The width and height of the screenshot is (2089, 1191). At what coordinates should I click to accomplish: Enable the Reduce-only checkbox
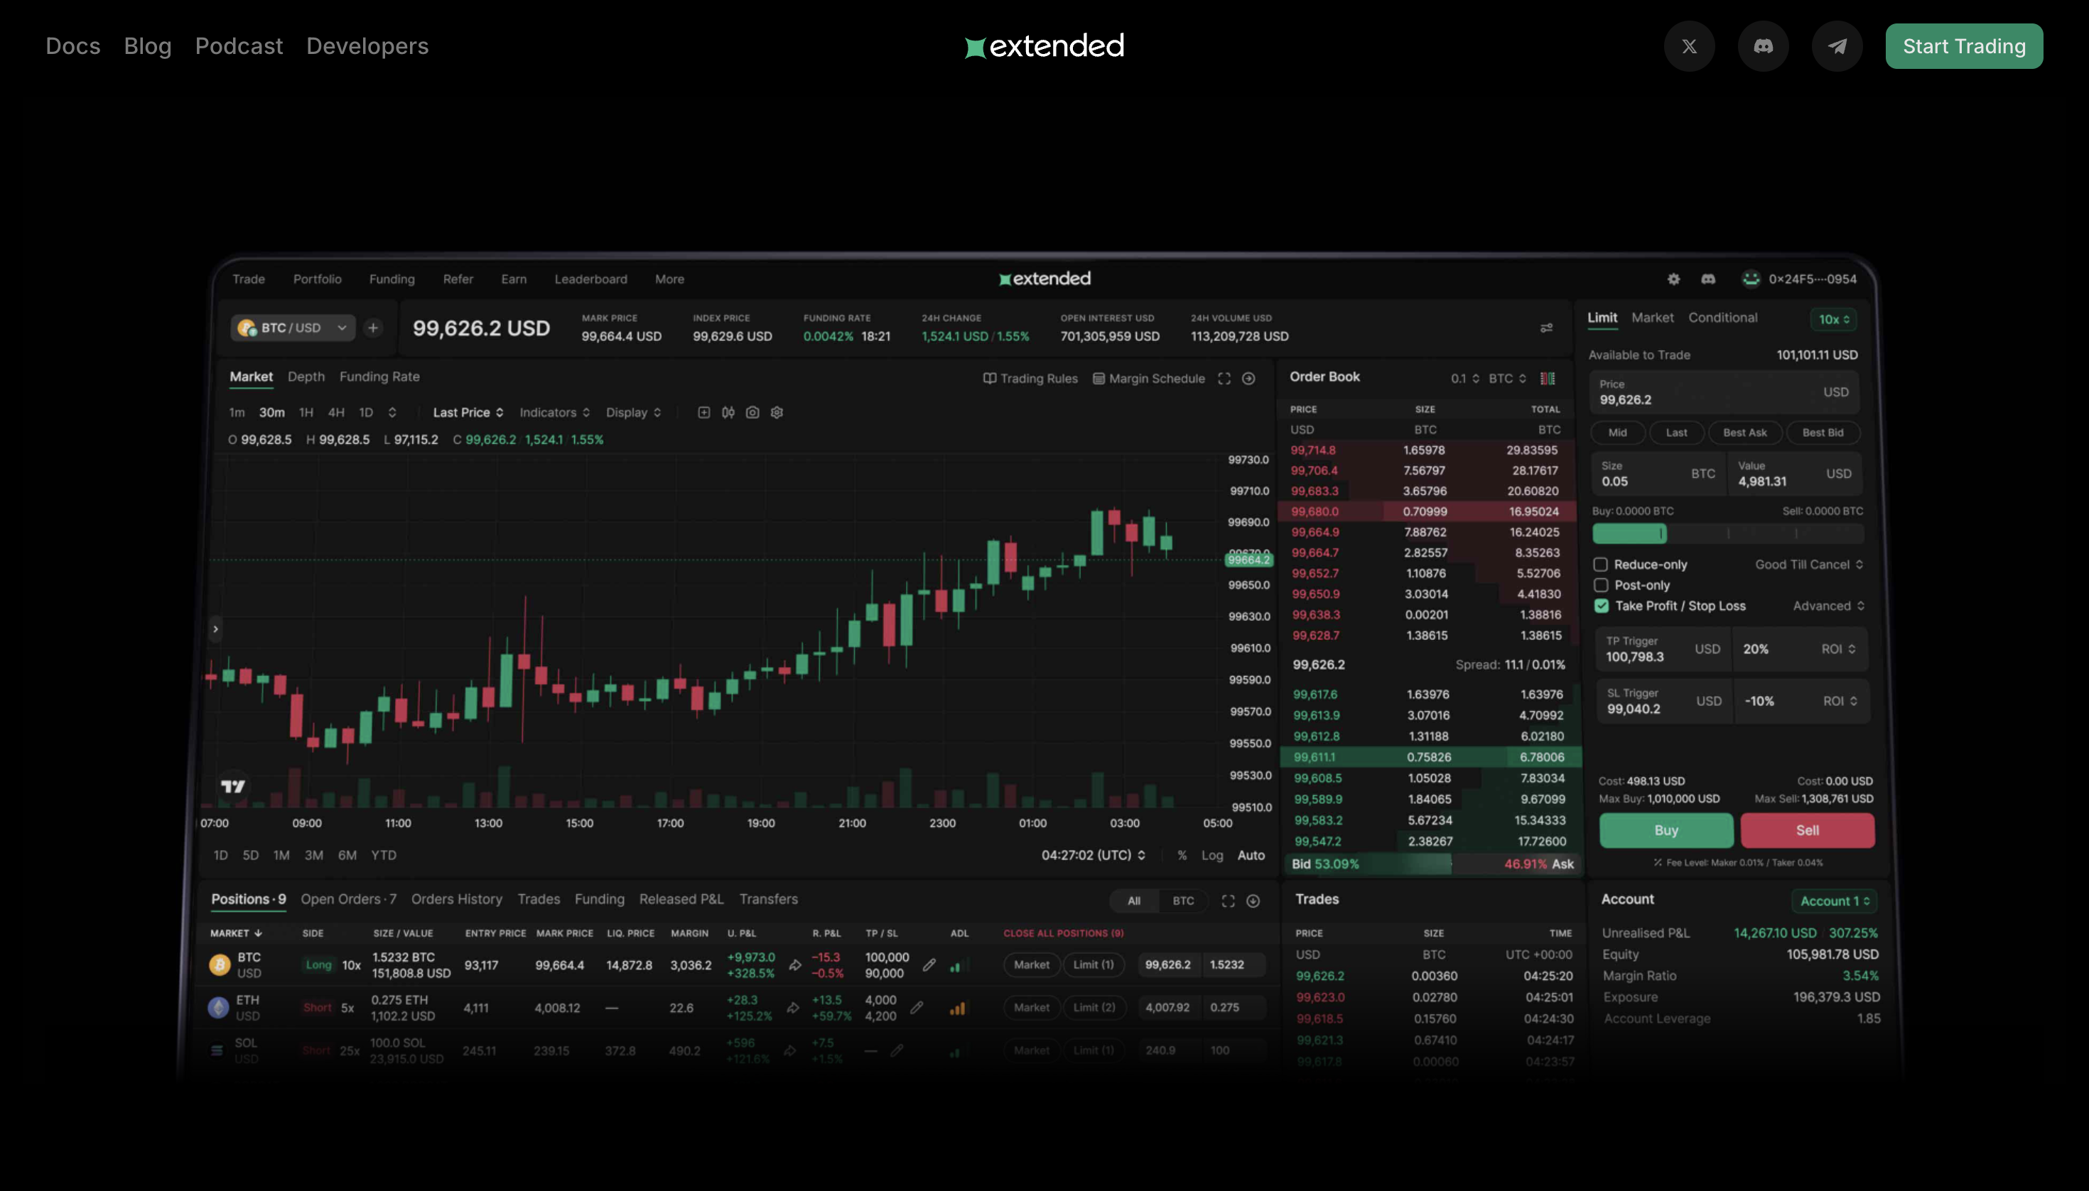pos(1601,565)
